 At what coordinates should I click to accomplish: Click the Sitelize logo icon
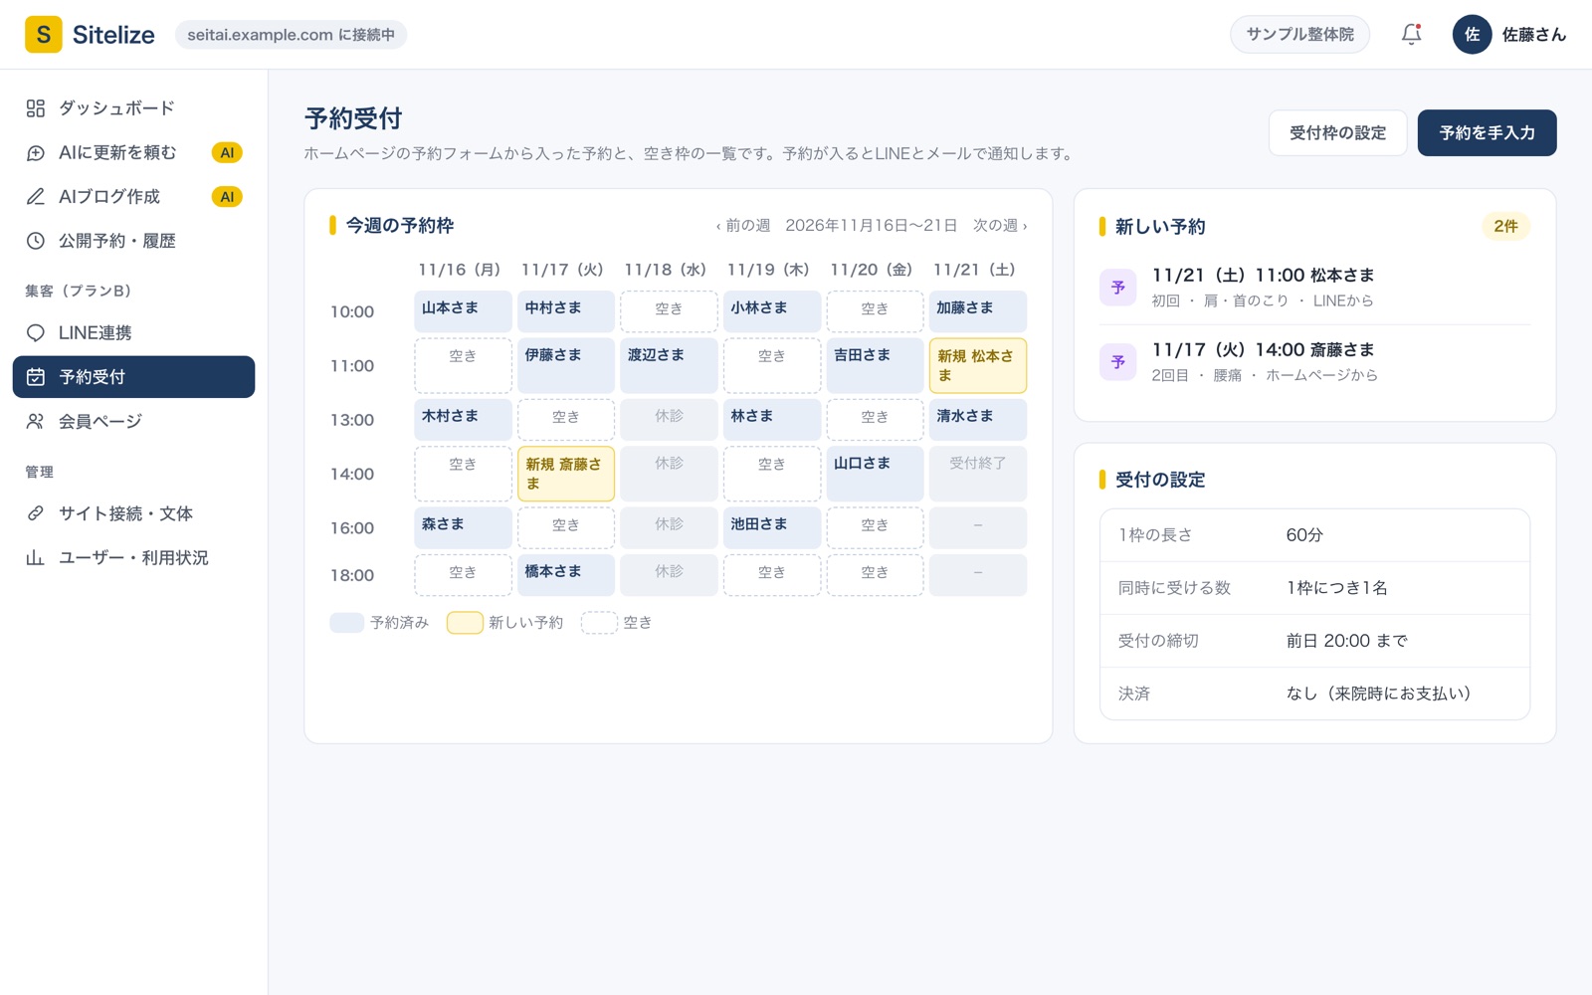click(x=44, y=35)
